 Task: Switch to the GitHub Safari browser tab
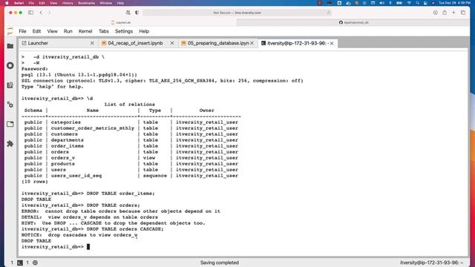coord(353,22)
